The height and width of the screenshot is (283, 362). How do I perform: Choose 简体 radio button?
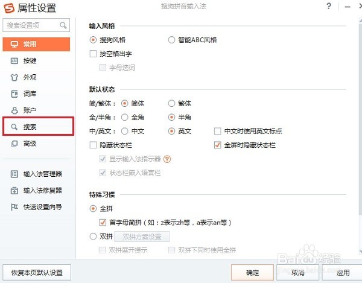[125, 103]
